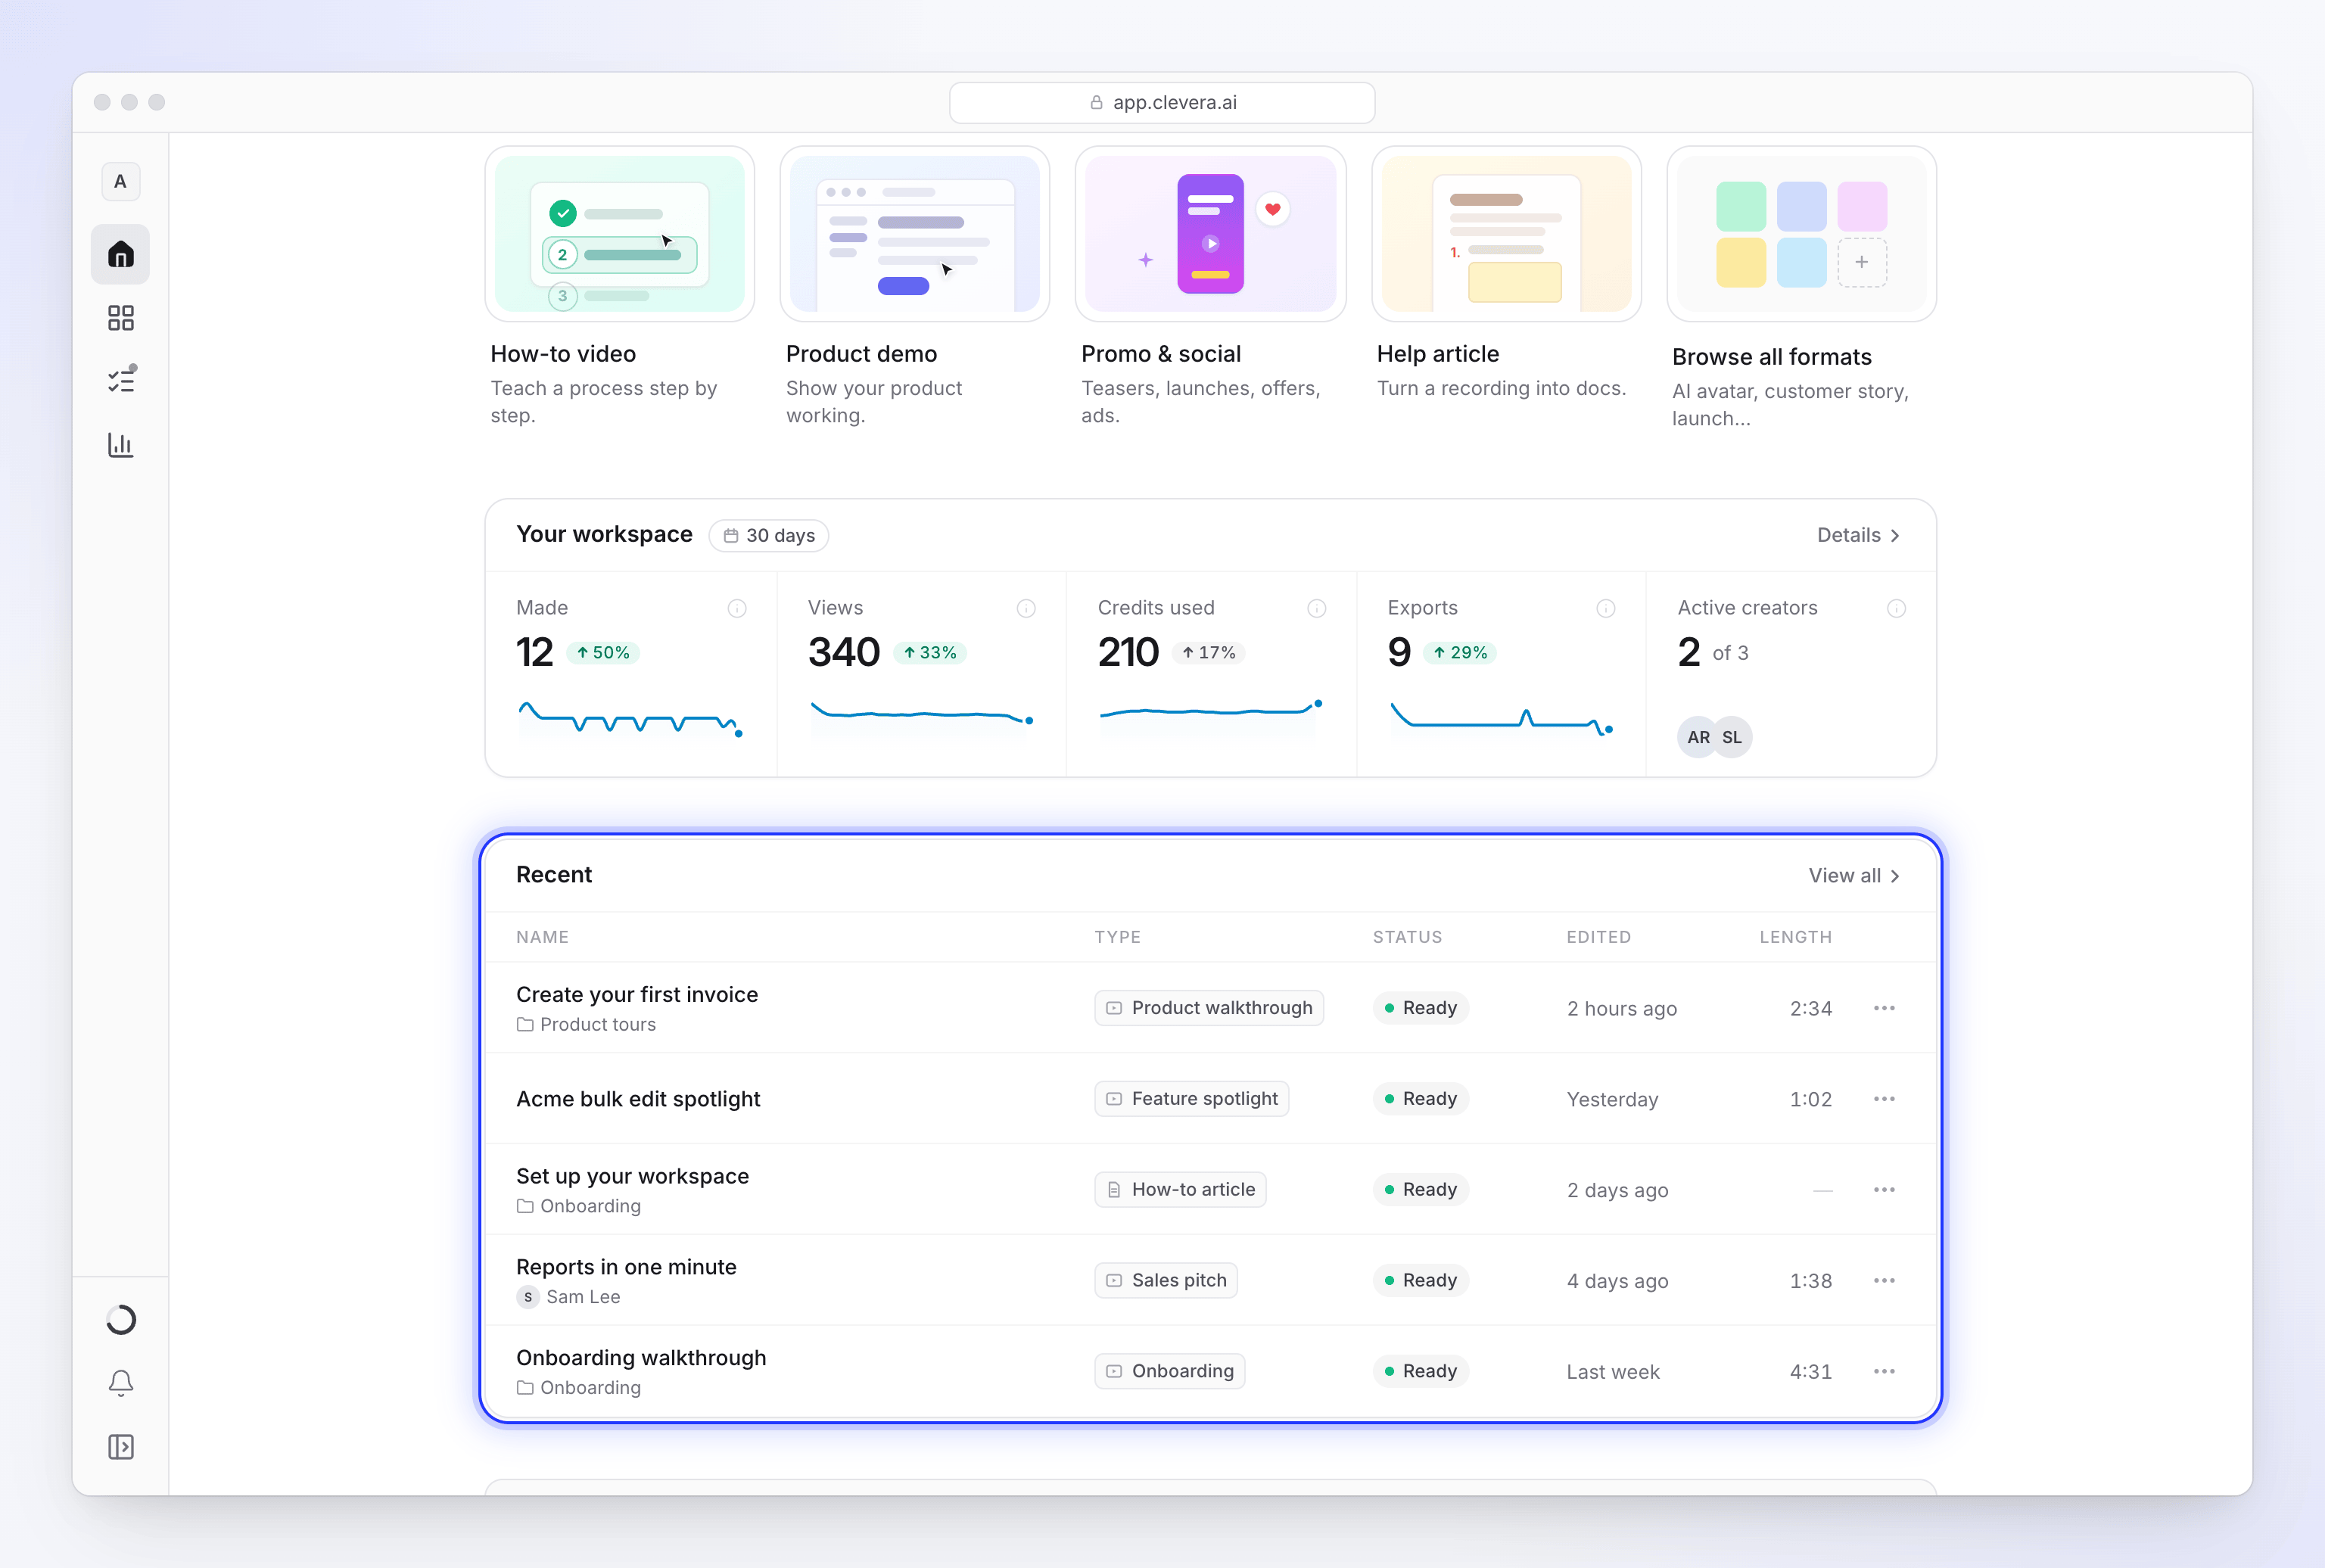Image resolution: width=2325 pixels, height=1568 pixels.
Task: Click the AR creator avatar
Action: [x=1697, y=737]
